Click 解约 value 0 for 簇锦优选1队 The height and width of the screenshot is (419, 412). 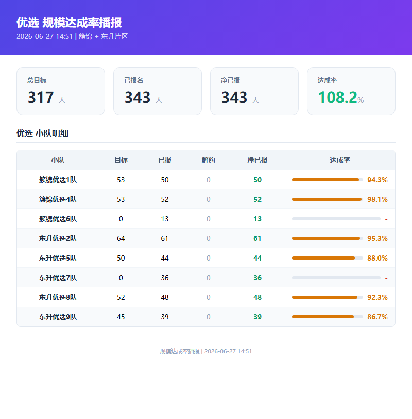pos(208,180)
